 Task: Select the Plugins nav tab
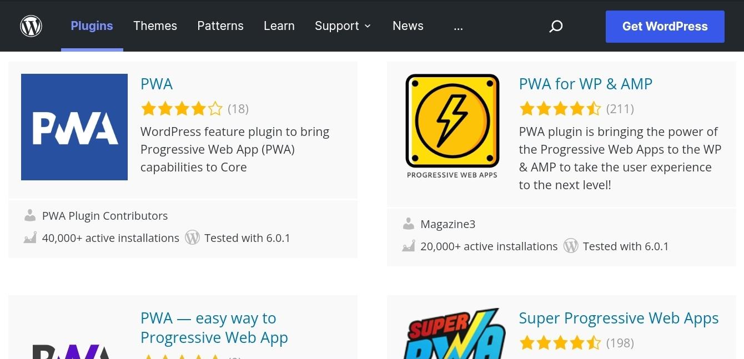(x=92, y=26)
